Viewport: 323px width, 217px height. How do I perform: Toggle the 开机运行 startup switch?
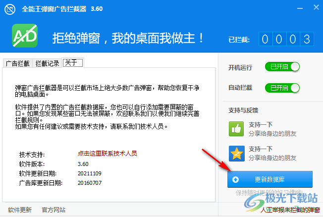[x=282, y=67]
